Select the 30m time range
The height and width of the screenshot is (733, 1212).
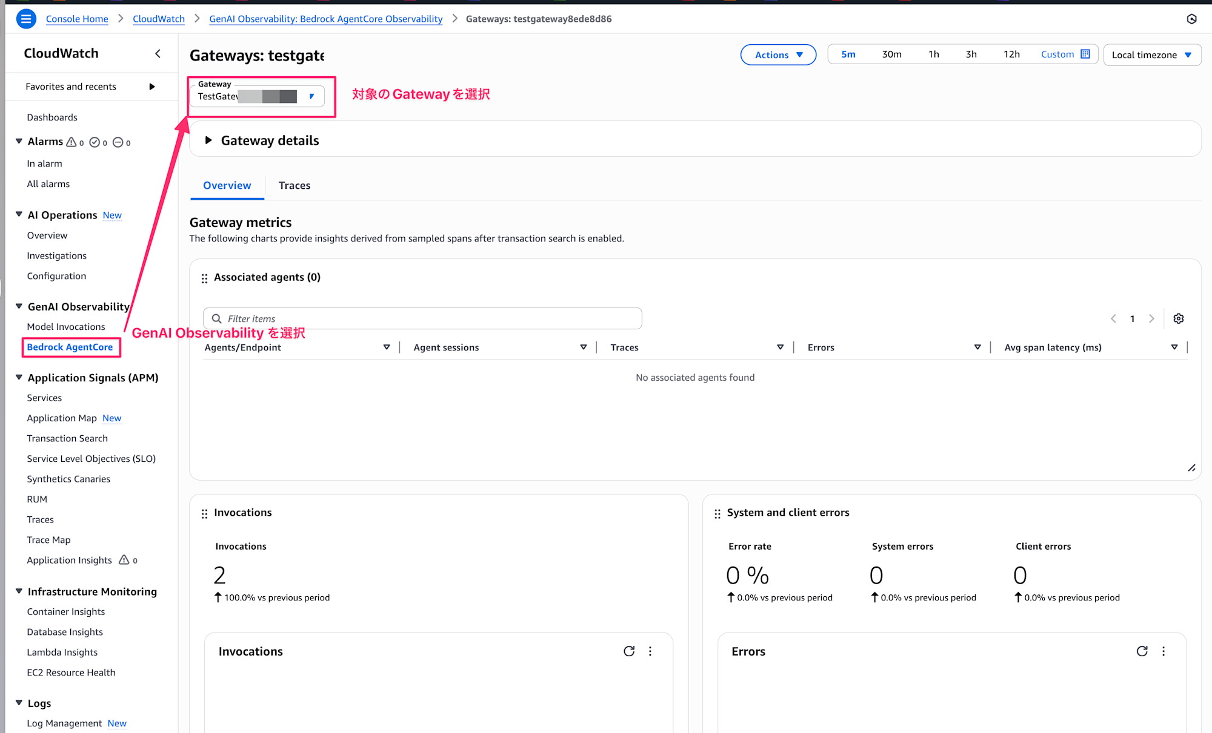tap(891, 54)
